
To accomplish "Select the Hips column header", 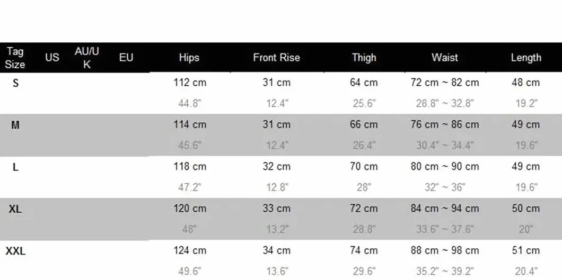I will pyautogui.click(x=189, y=58).
